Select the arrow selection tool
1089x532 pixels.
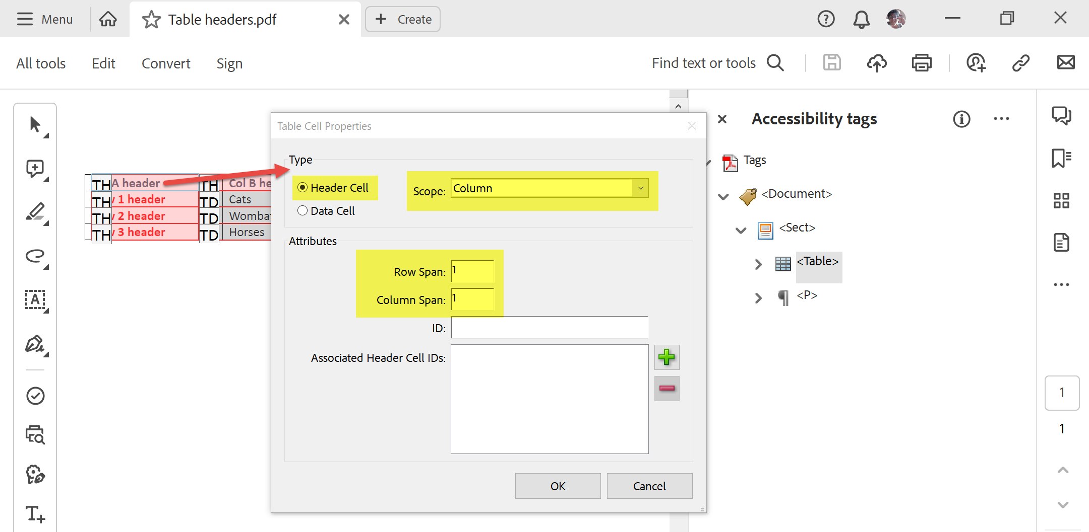35,123
